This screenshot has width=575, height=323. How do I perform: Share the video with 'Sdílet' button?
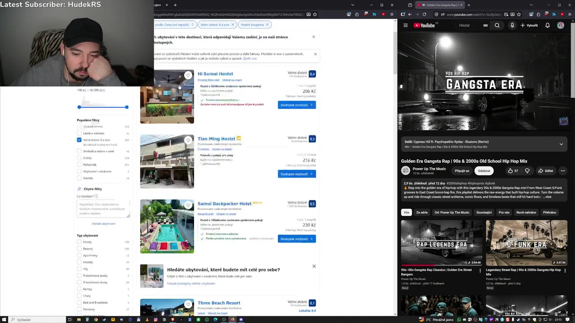point(545,171)
